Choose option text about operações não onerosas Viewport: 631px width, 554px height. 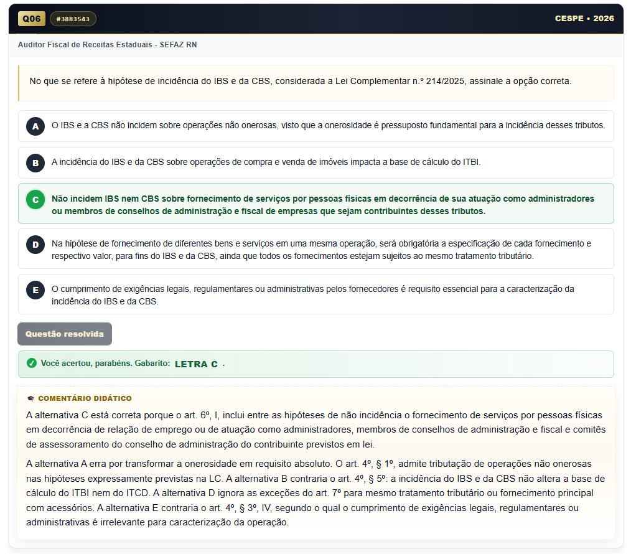pos(328,125)
